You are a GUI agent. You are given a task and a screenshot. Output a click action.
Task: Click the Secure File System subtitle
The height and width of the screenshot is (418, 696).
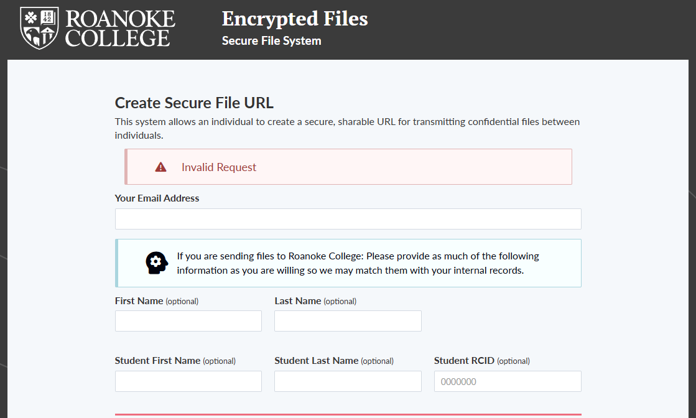pos(271,41)
